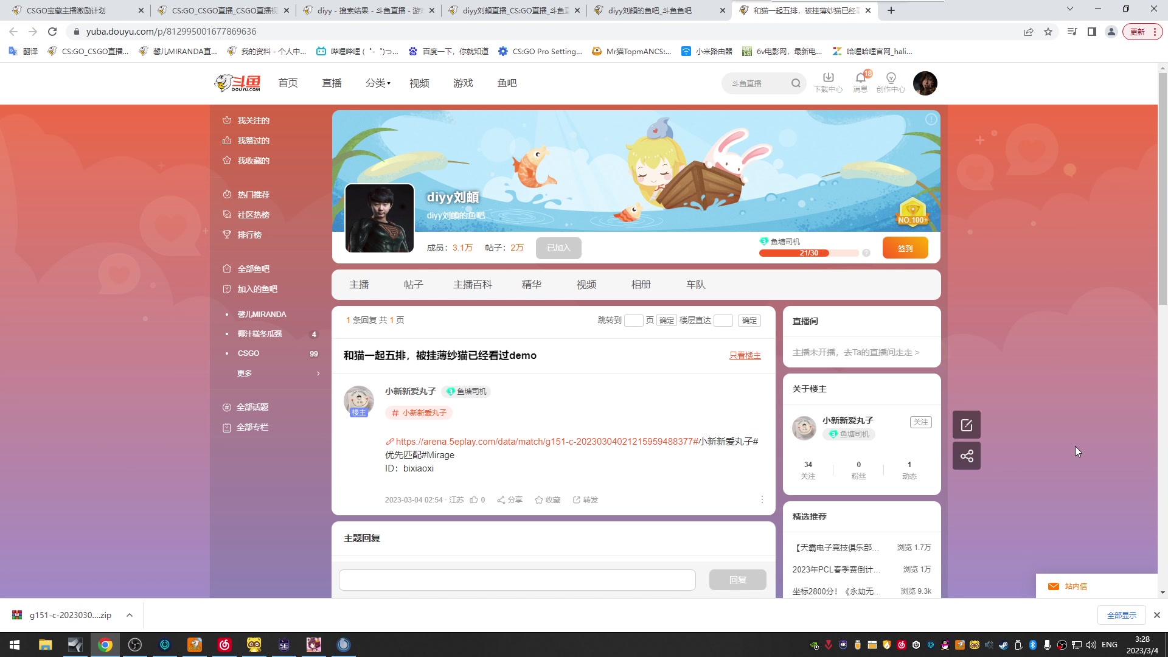Switch to the 相册 tab
This screenshot has height=657, width=1168.
pyautogui.click(x=641, y=285)
